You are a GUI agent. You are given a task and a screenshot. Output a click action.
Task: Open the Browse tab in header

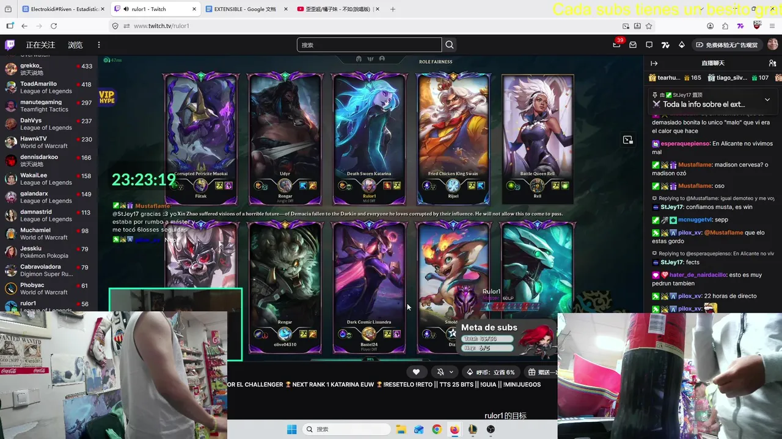[75, 45]
